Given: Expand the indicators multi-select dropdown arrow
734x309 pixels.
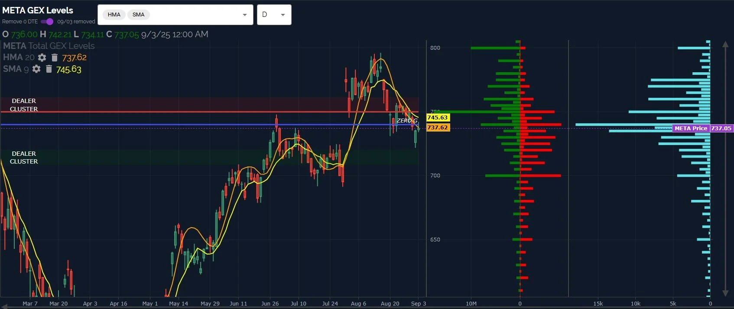Looking at the screenshot, I should [245, 15].
